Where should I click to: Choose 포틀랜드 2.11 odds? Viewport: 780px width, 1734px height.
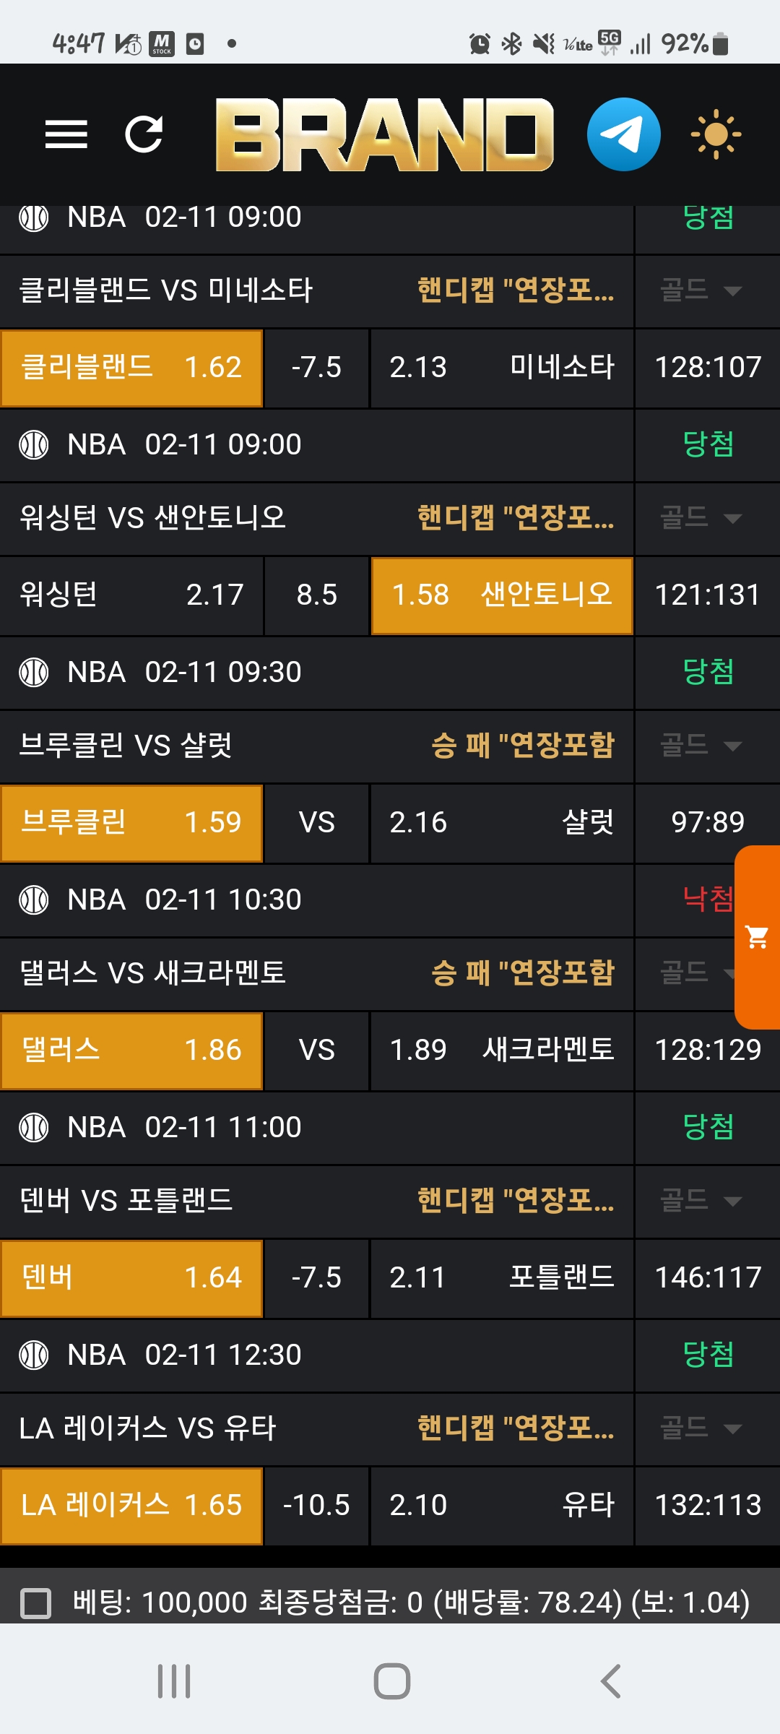point(502,1278)
